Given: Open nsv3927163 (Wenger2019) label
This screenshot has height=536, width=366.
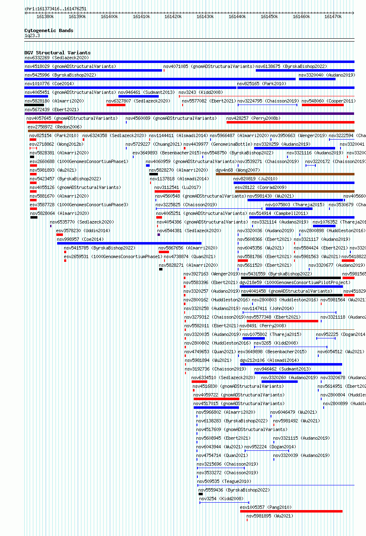Looking at the screenshot, I should pyautogui.click(x=211, y=274).
